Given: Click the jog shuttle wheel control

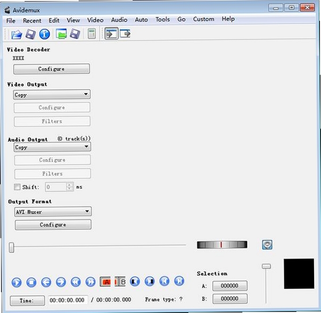Looking at the screenshot, I should click(x=222, y=244).
